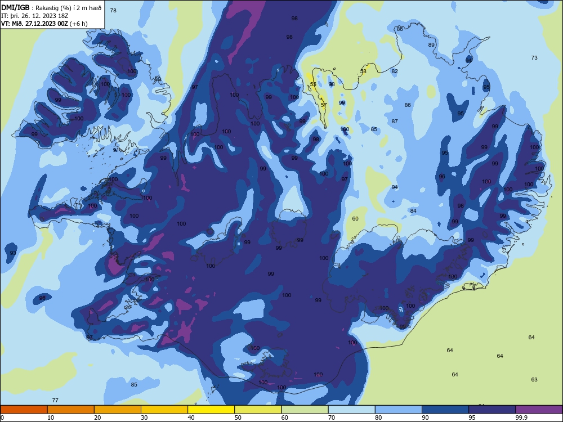Select the 40–50 bright yellow legend swatch
This screenshot has height=422, width=563.
(x=211, y=410)
